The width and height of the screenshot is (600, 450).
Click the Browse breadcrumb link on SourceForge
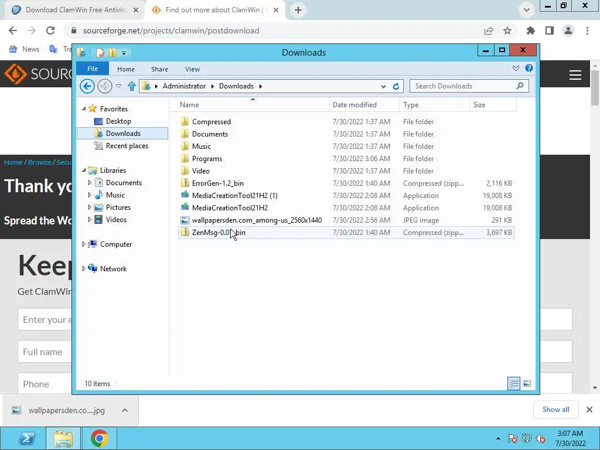39,162
